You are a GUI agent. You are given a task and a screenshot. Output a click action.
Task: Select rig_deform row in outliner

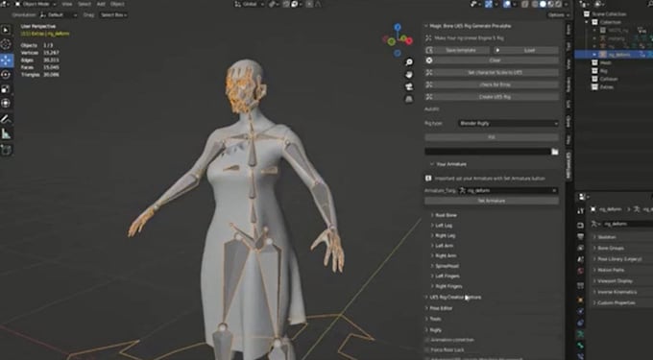tap(614, 55)
